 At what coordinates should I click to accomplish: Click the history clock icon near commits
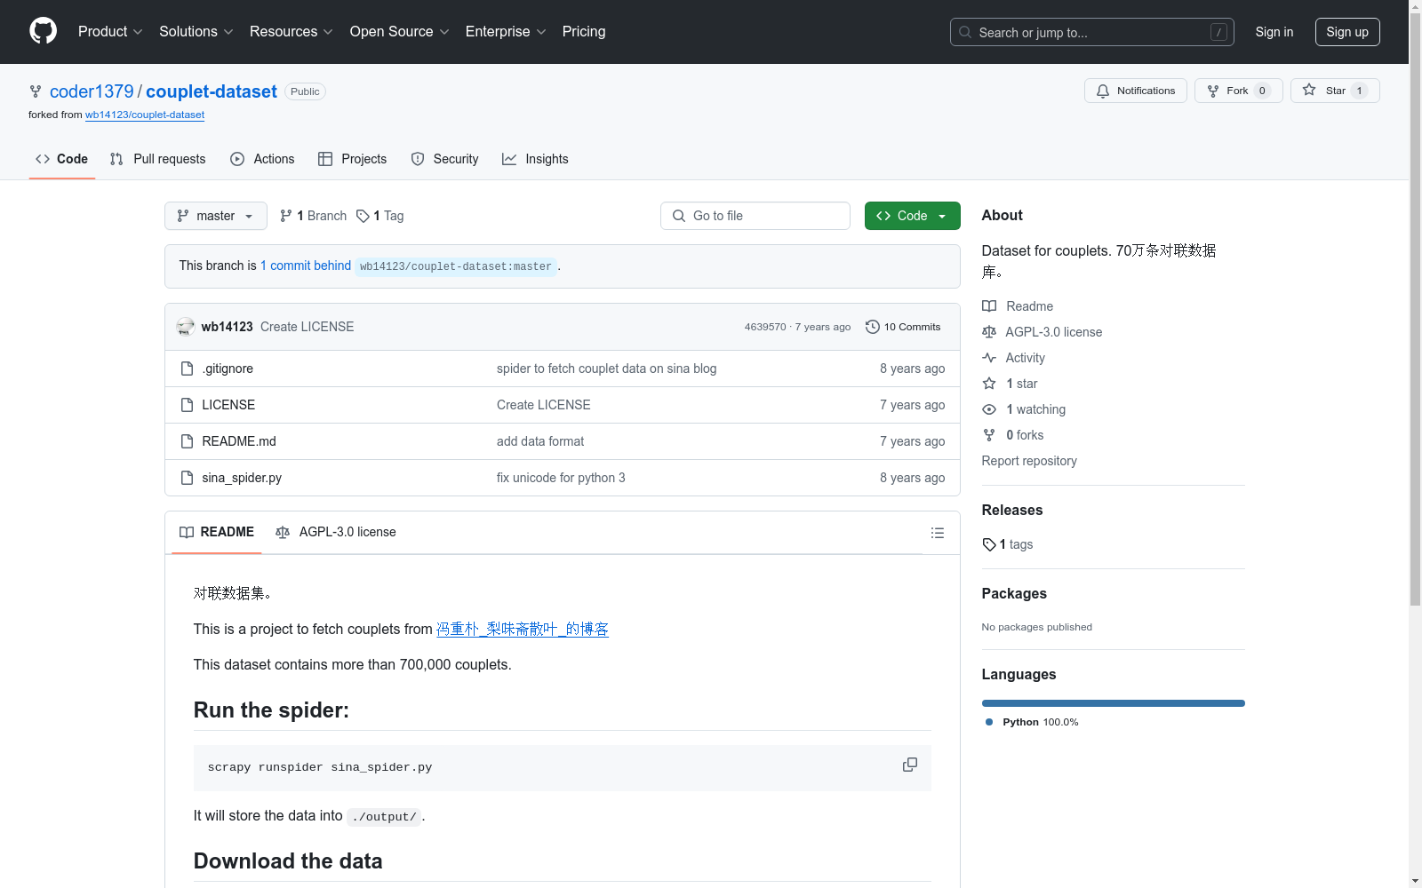[873, 327]
